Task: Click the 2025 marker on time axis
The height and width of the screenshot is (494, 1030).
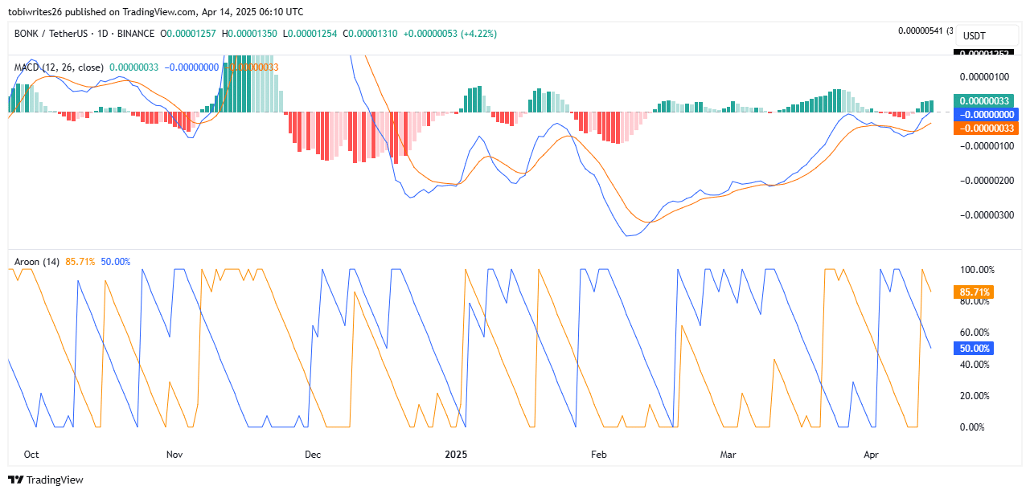Action: [x=456, y=455]
